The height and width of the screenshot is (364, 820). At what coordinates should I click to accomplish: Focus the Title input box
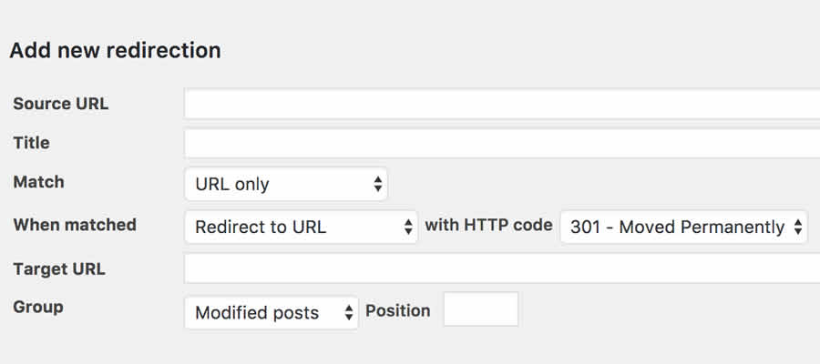(501, 143)
